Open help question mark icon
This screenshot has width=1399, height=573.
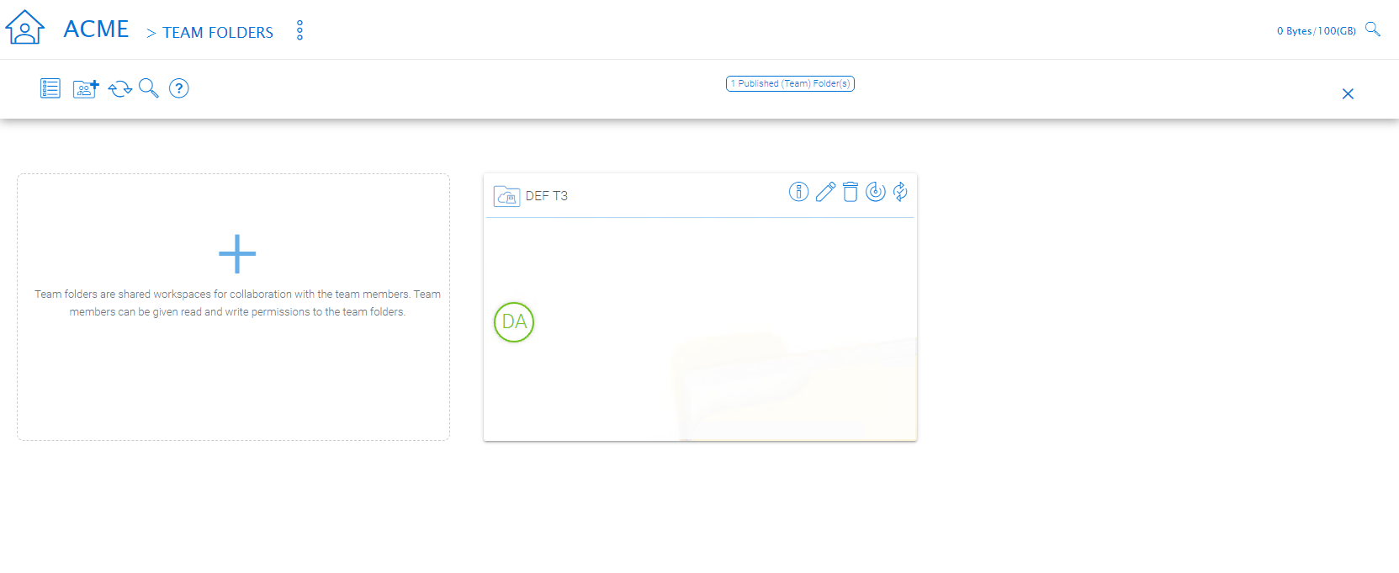click(179, 88)
